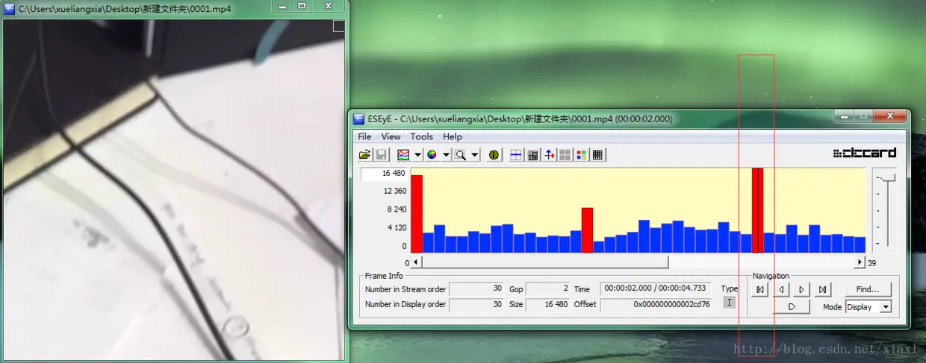This screenshot has height=363, width=926.
Task: Select the line chart view icon
Action: point(404,154)
